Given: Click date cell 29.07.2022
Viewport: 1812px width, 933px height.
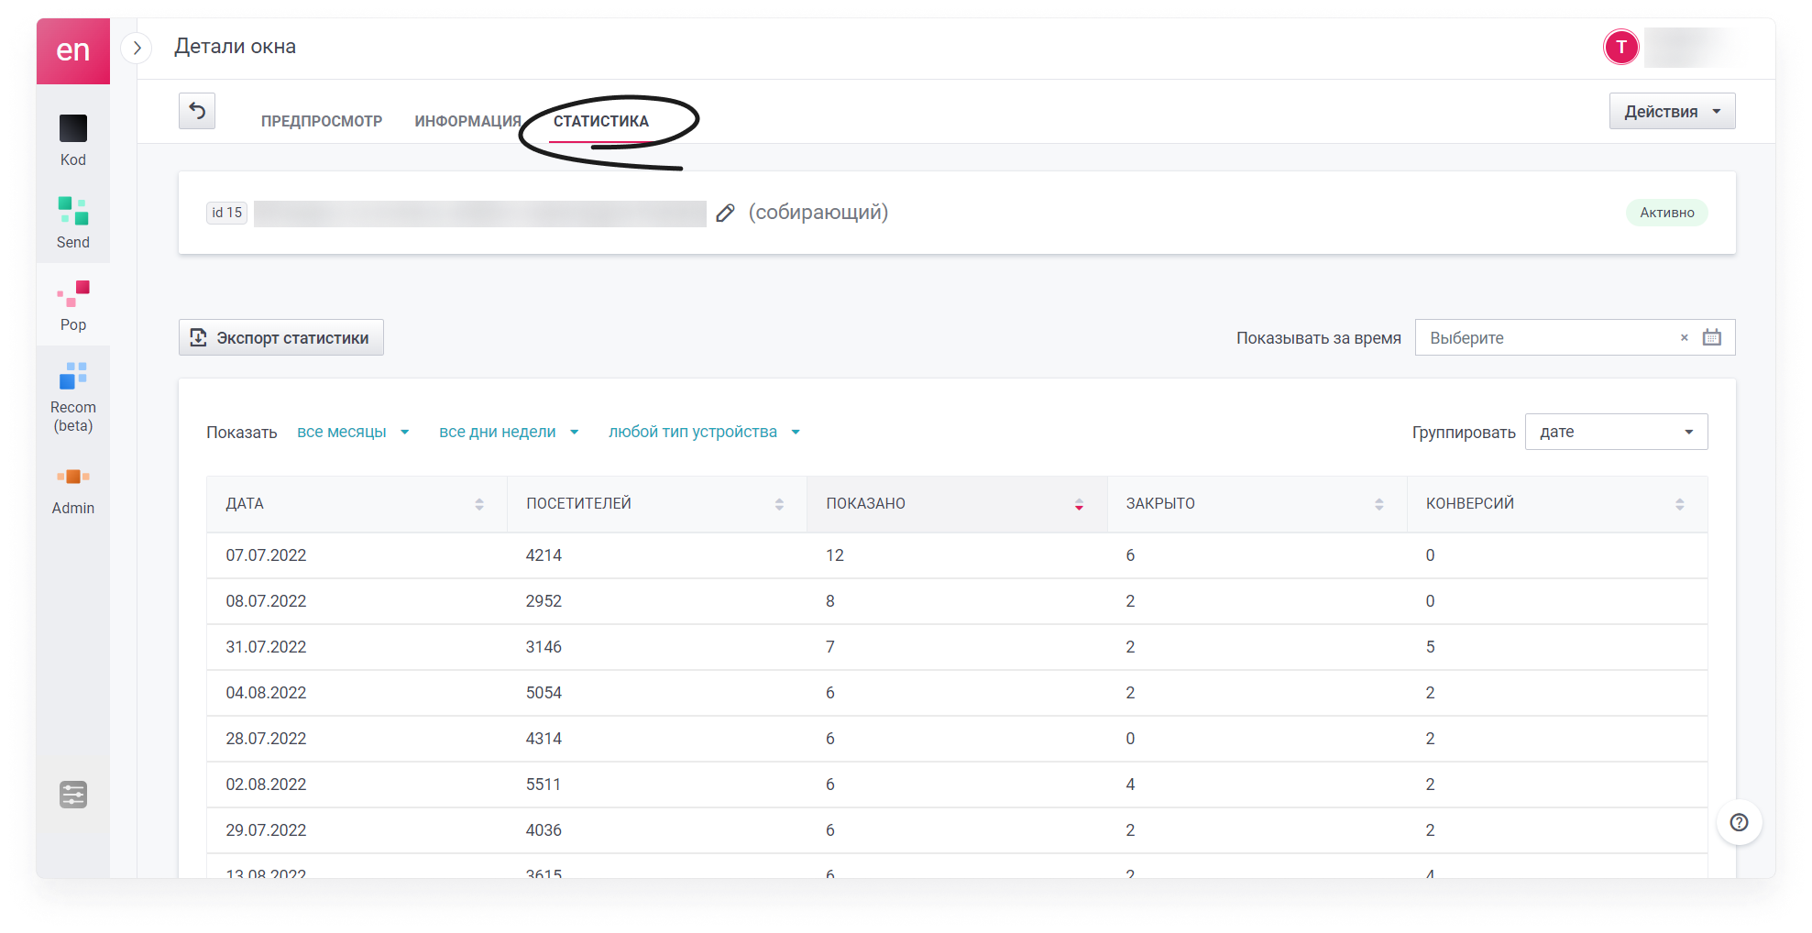Looking at the screenshot, I should 266,830.
